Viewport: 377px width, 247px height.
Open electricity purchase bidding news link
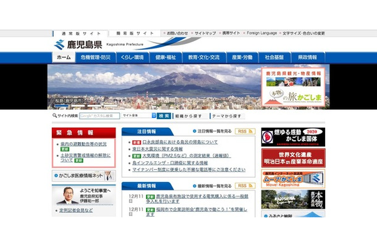pyautogui.click(x=197, y=199)
